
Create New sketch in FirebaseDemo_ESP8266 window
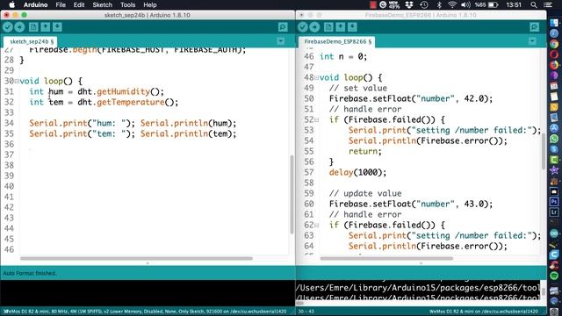click(x=328, y=27)
